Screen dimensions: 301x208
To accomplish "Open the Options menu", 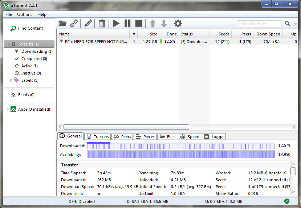I will 25,14.
